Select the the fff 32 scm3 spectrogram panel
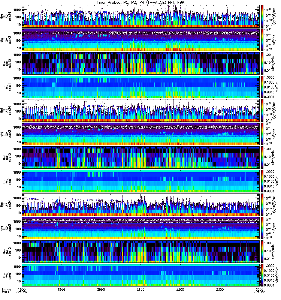The width and height of the screenshot is (281, 300). [141, 228]
